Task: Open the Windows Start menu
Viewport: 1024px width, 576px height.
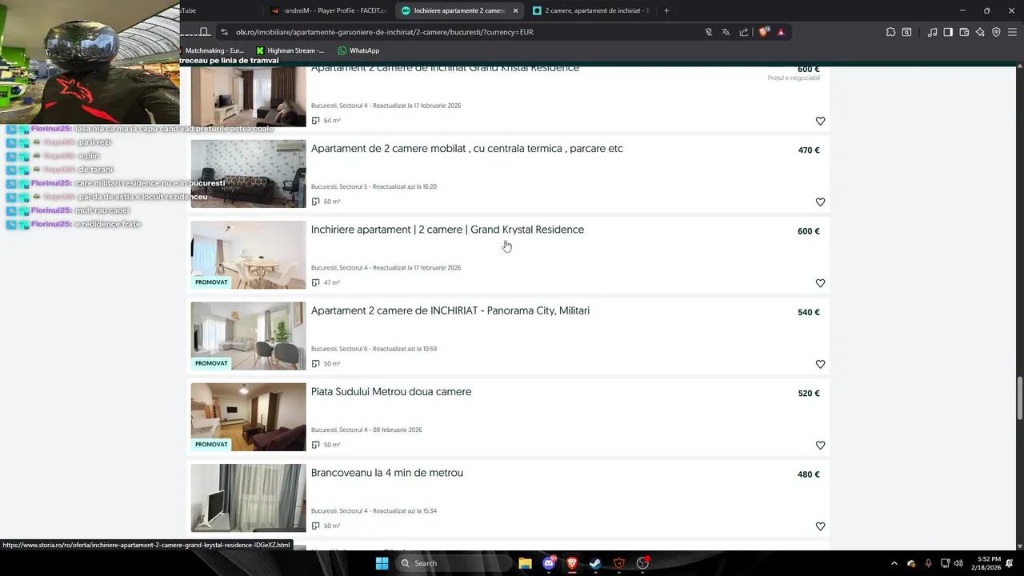Action: point(382,563)
